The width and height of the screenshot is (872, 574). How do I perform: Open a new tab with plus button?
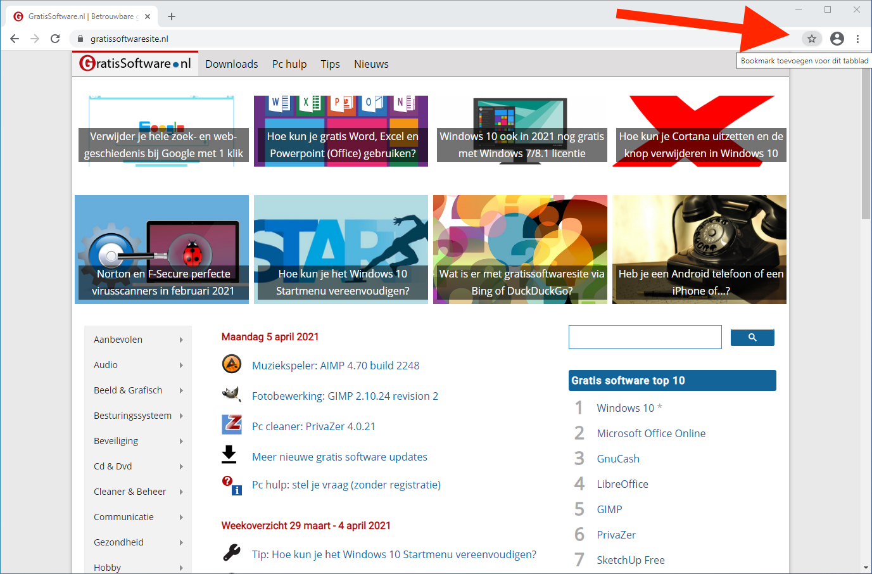click(172, 16)
